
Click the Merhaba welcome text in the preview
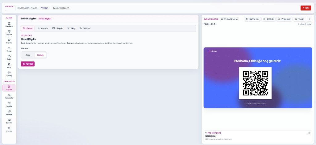point(257,61)
